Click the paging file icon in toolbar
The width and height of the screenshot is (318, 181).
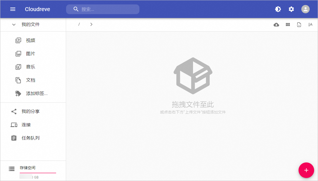(x=299, y=25)
